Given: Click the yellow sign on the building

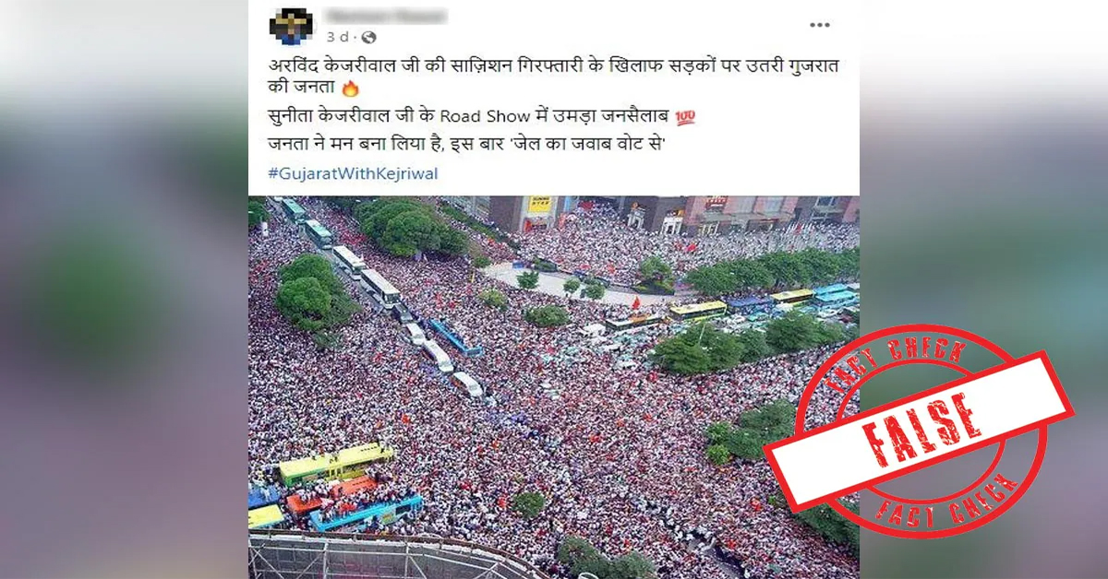Looking at the screenshot, I should 540,204.
